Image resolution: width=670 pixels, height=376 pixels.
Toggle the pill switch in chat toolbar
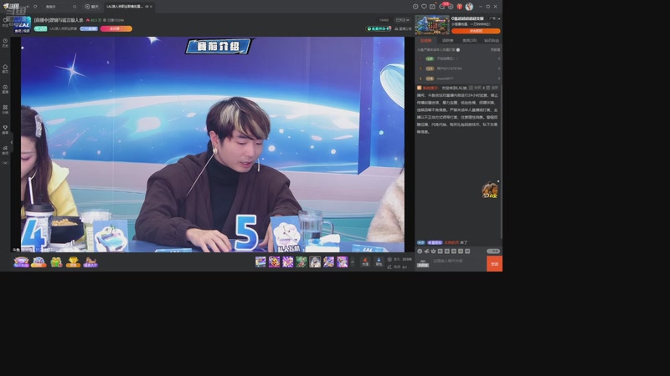[493, 252]
